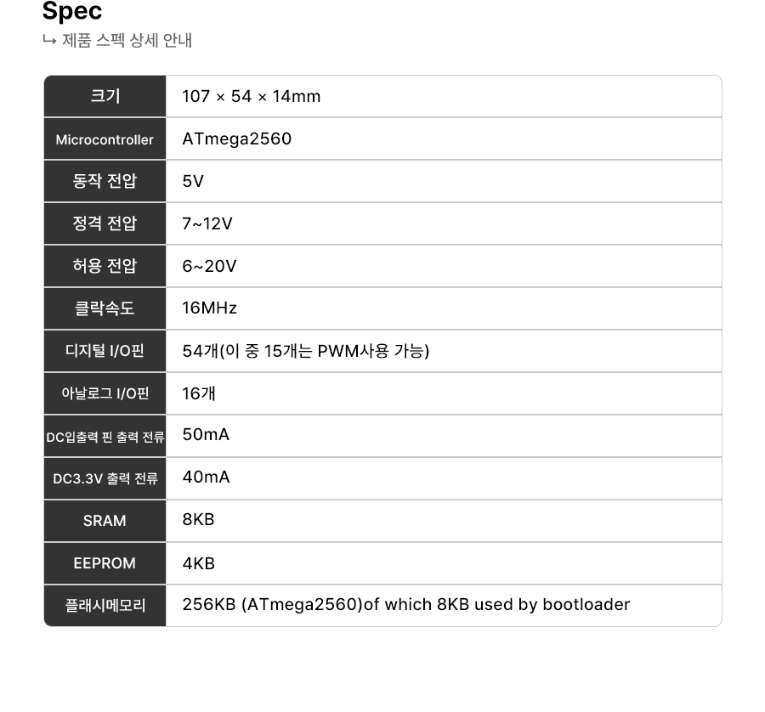Click the 107 × 54 × 14mm value
Screen dimensions: 765x712
(x=252, y=97)
